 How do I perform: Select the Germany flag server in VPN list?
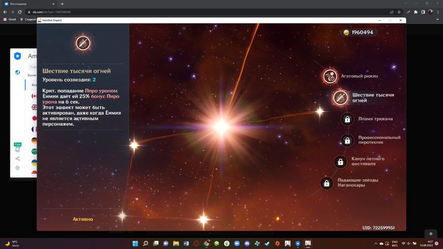(x=34, y=141)
